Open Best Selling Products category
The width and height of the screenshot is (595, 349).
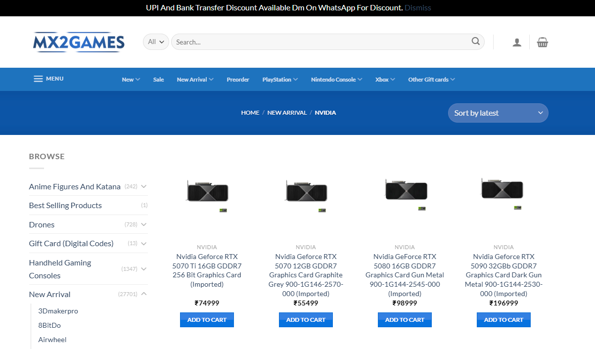coord(65,205)
